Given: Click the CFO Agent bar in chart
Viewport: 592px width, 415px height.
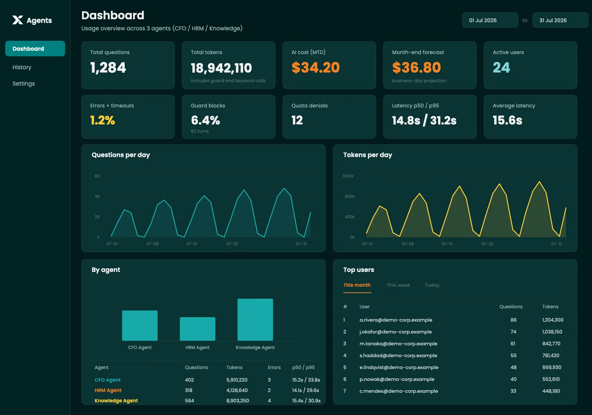Looking at the screenshot, I should (x=140, y=325).
